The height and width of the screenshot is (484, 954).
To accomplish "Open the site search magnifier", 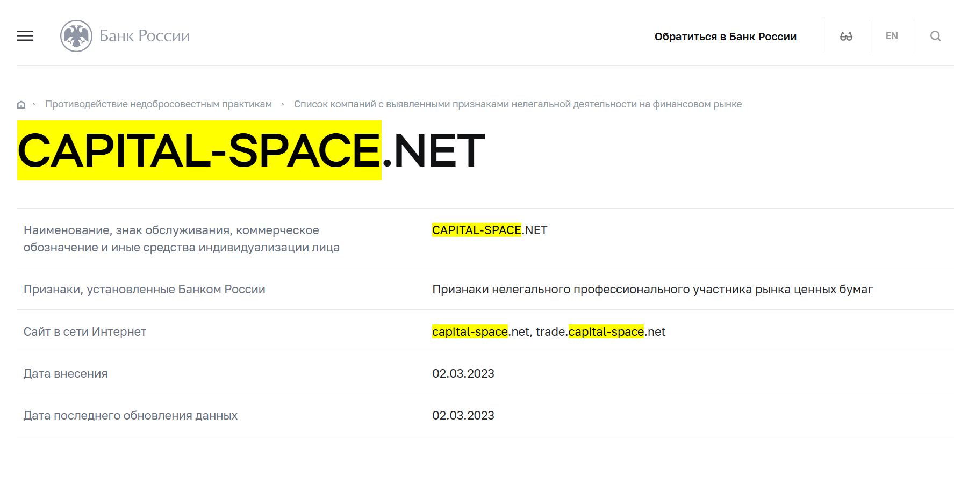I will tap(935, 35).
